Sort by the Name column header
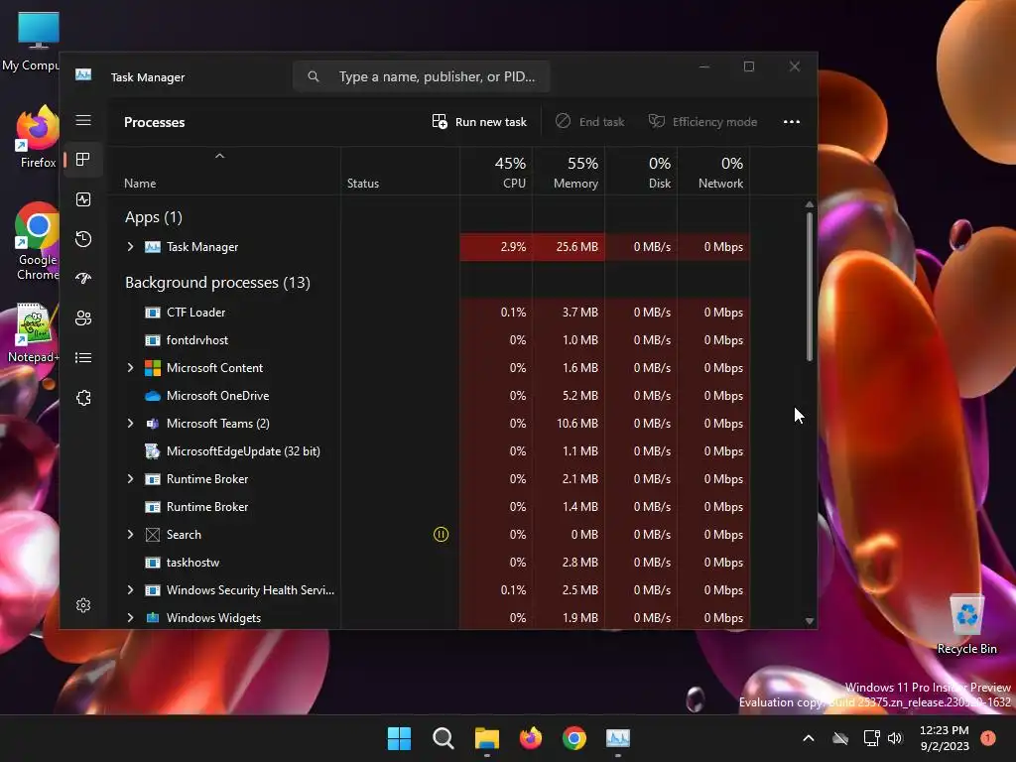1016x762 pixels. click(224, 172)
